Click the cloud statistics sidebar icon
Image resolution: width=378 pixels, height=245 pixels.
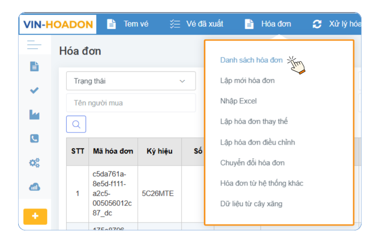tap(34, 187)
